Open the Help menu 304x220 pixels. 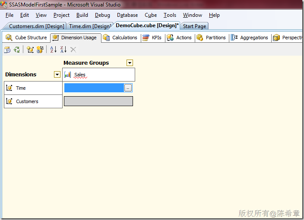[214, 15]
